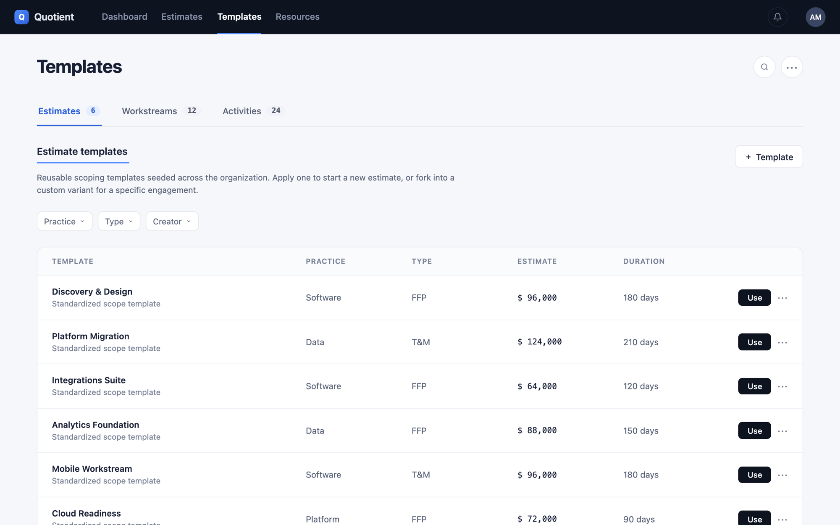Viewport: 840px width, 525px height.
Task: Expand the Practice filter dropdown
Action: click(64, 221)
